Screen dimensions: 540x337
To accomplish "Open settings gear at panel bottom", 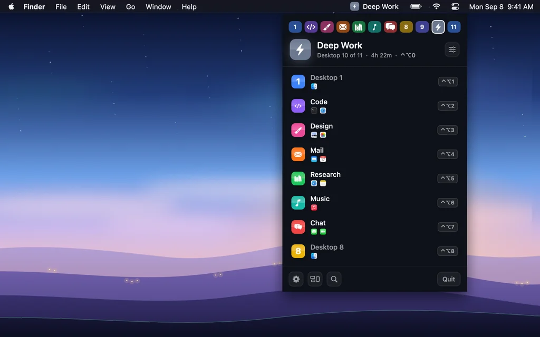I will (x=296, y=279).
